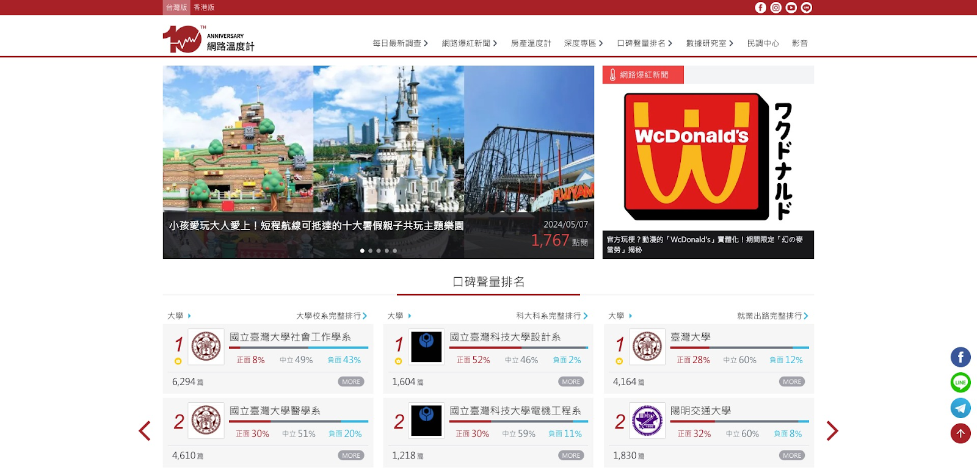Open the 國立臺灣大學醫學系 title
Image resolution: width=977 pixels, height=470 pixels.
(275, 411)
